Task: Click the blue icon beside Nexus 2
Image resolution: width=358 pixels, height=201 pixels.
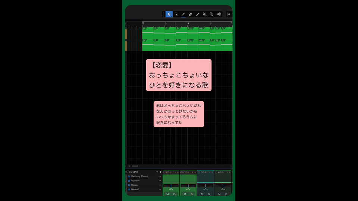Action: pos(129,189)
